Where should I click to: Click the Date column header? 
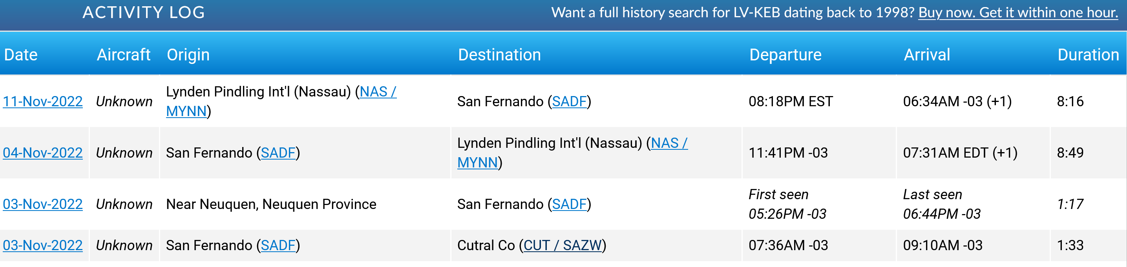coord(21,55)
